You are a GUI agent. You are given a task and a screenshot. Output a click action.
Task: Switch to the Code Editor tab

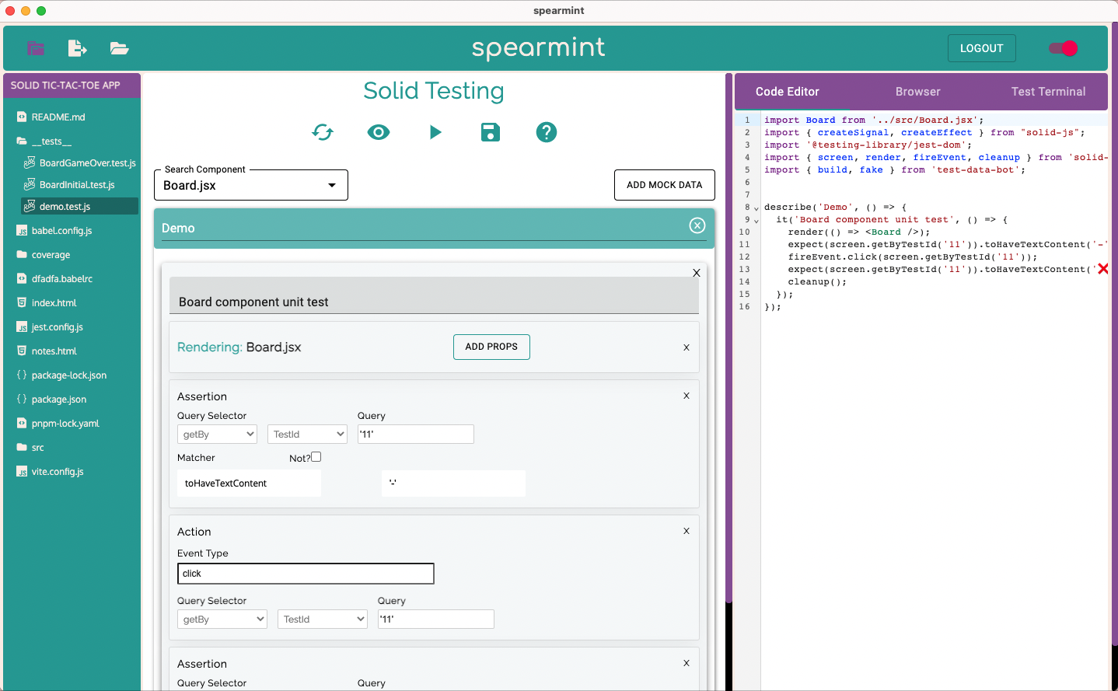coord(788,92)
